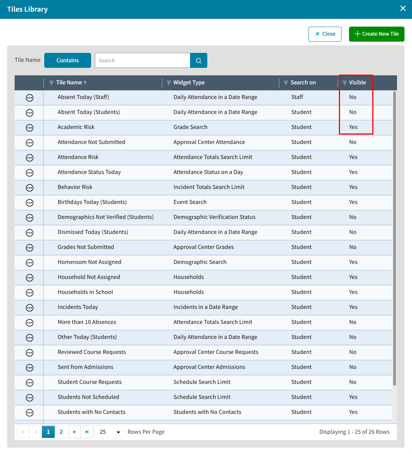The image size is (412, 454).
Task: Open actions menu for Grades Not Submitted
Action: click(30, 248)
